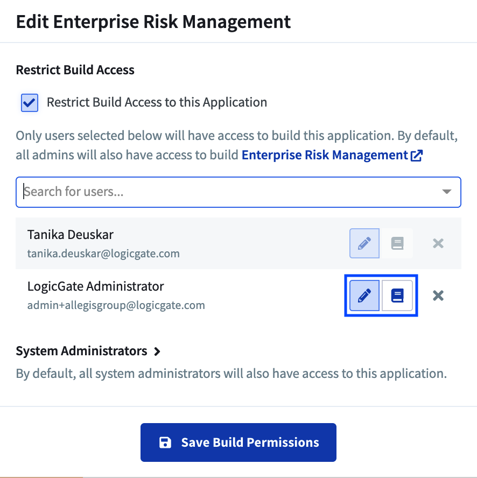Expand the System Administrators section
Viewport: 477px width, 478px height.
tap(88, 351)
